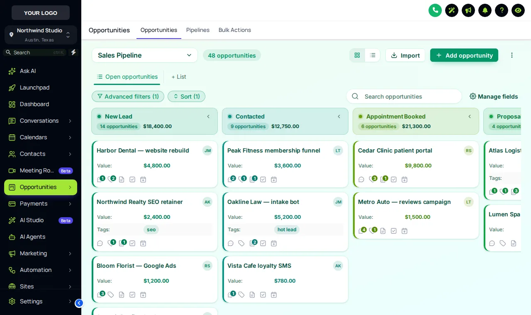Open the Dashboard sidebar item
Image resolution: width=531 pixels, height=315 pixels.
coord(41,104)
